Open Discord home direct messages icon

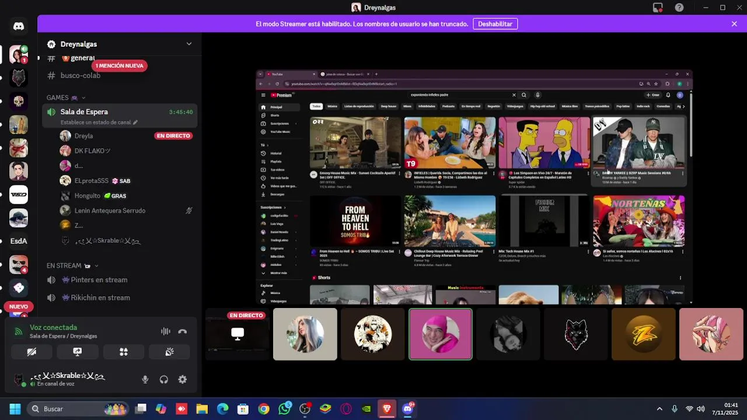[19, 26]
